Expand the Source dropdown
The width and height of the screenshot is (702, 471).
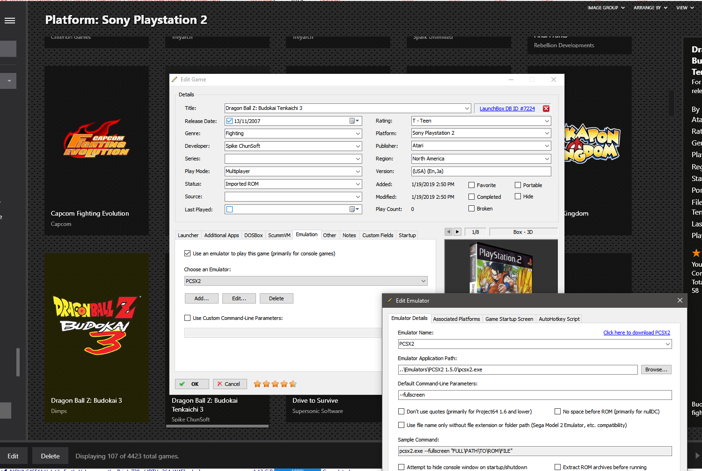[358, 196]
